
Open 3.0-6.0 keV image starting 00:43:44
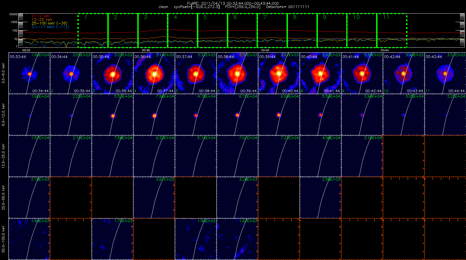click(445, 73)
